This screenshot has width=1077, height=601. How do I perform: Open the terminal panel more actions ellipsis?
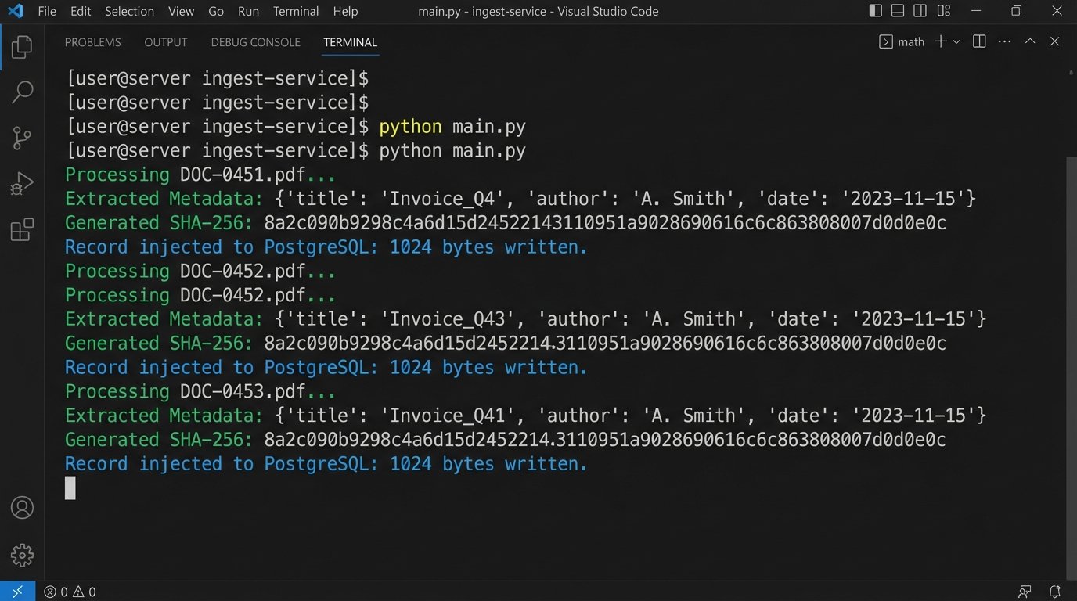tap(1005, 42)
